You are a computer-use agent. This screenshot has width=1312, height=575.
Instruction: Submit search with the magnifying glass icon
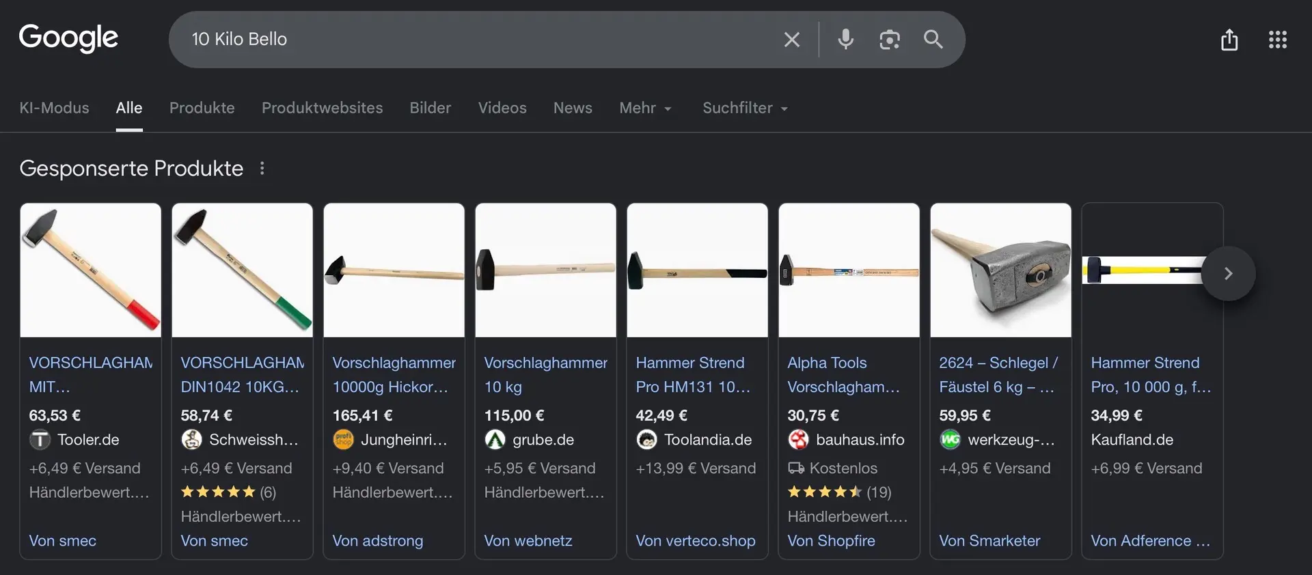[x=933, y=40]
